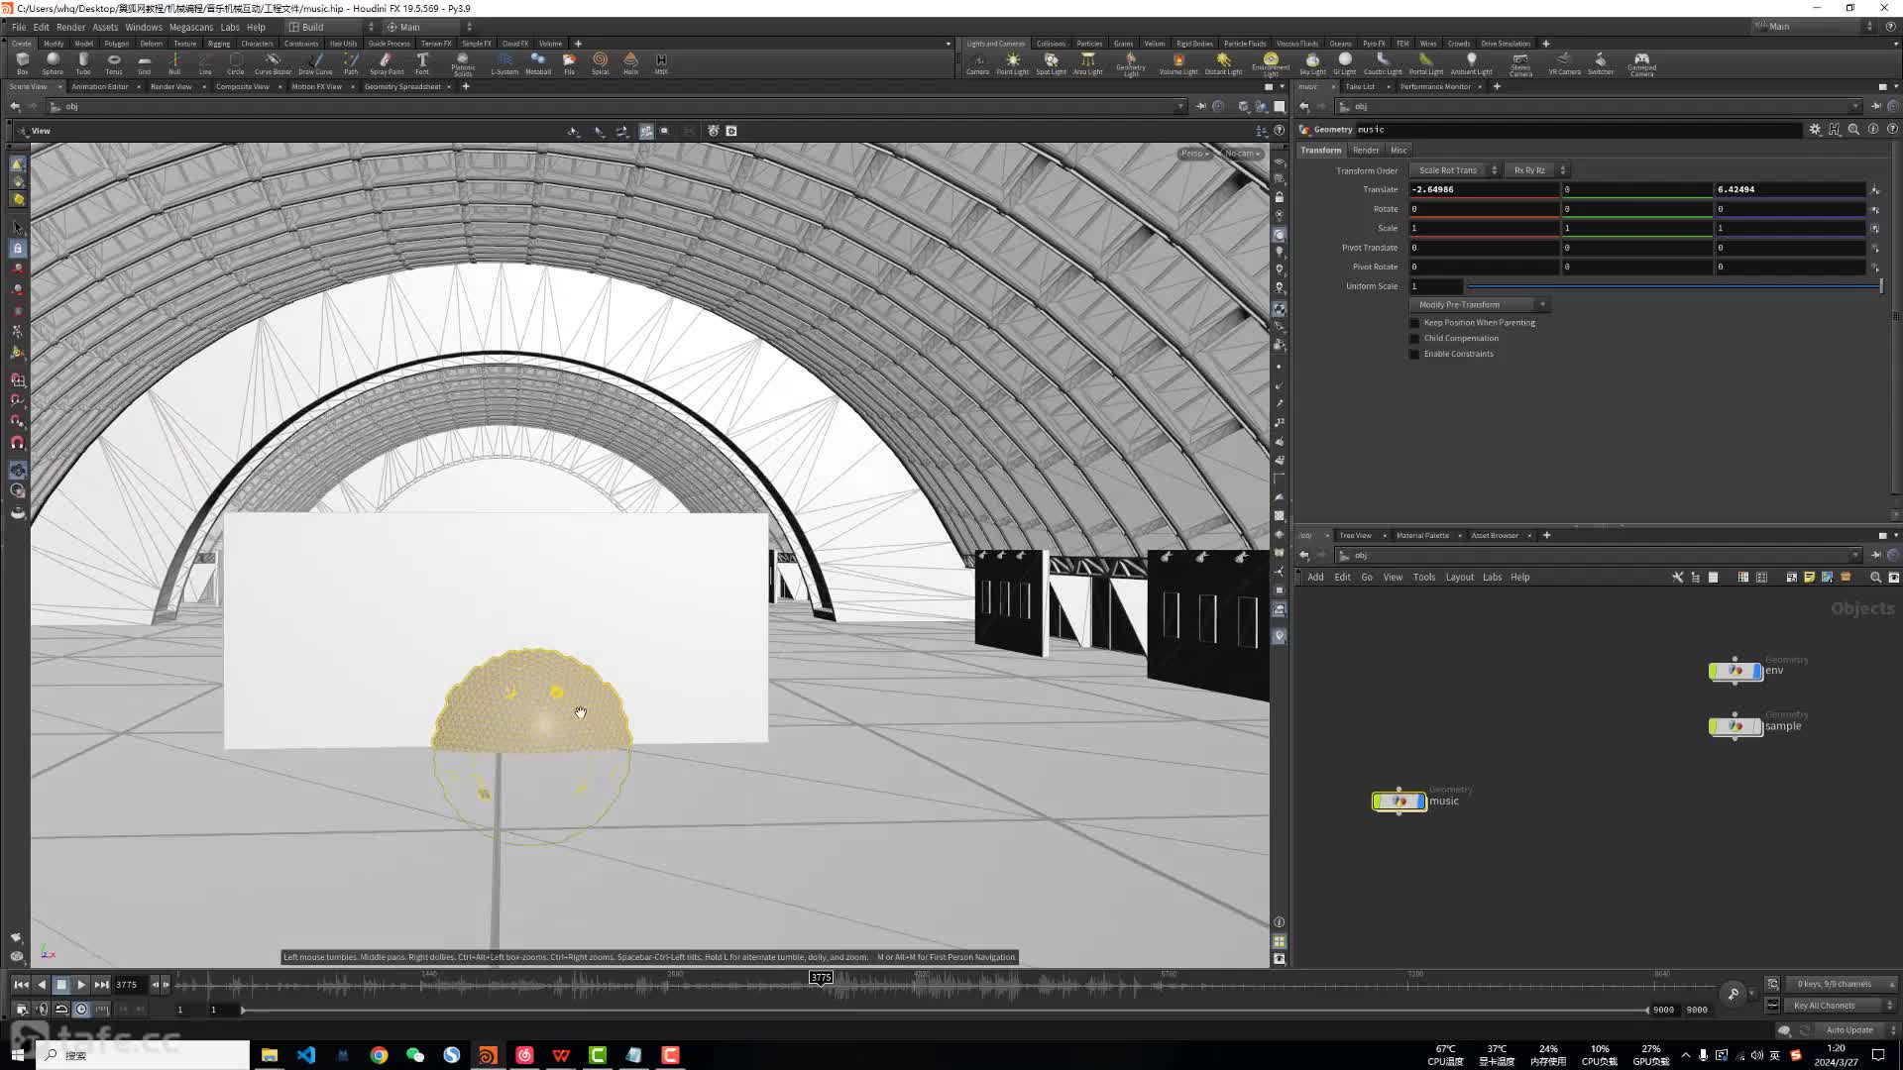1903x1070 pixels.
Task: Stop timeline playback
Action: coord(61,985)
